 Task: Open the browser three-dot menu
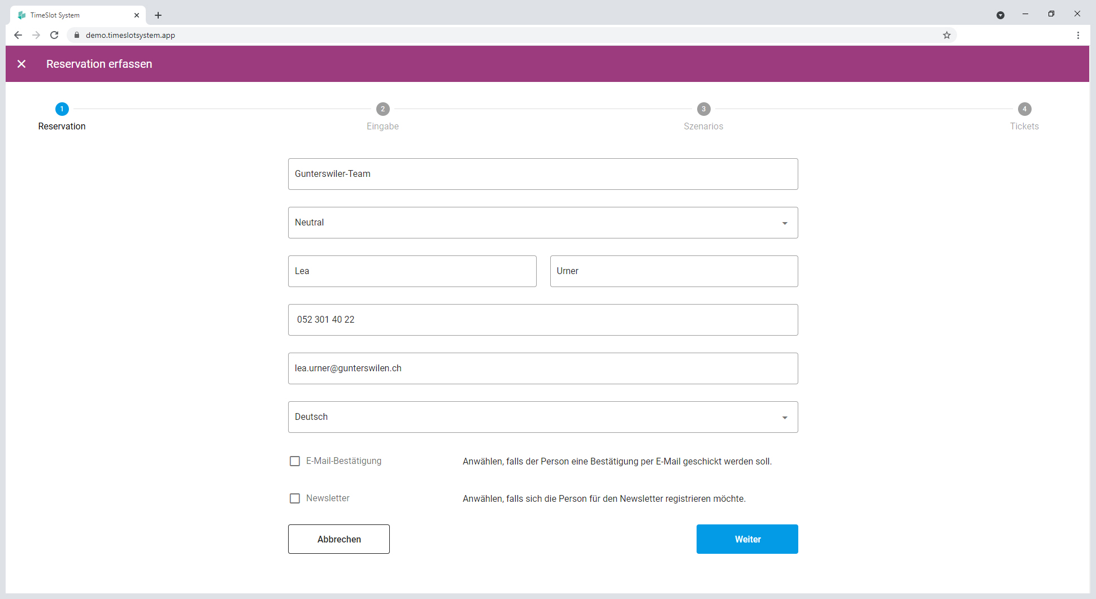[1078, 35]
